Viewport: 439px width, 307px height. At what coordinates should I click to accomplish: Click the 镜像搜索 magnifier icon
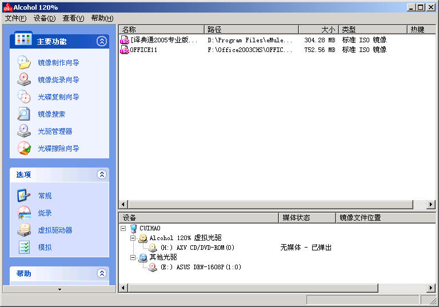[x=24, y=114]
